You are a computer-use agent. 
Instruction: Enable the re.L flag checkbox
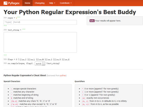[29, 59]
